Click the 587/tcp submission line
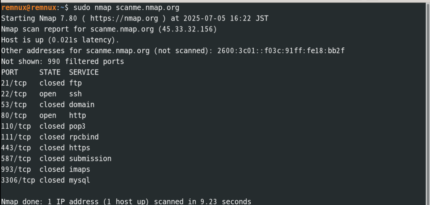The height and width of the screenshot is (205, 430). click(56, 158)
